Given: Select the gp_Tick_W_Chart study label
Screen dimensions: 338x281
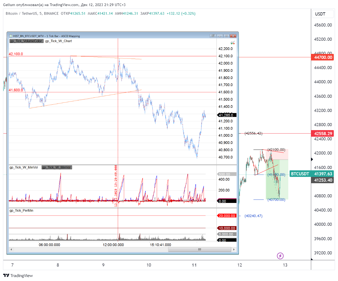Looking at the screenshot, I should tap(58, 41).
